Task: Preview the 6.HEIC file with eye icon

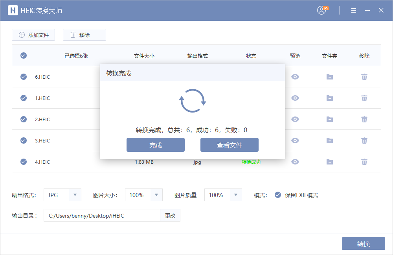Action: pos(295,77)
